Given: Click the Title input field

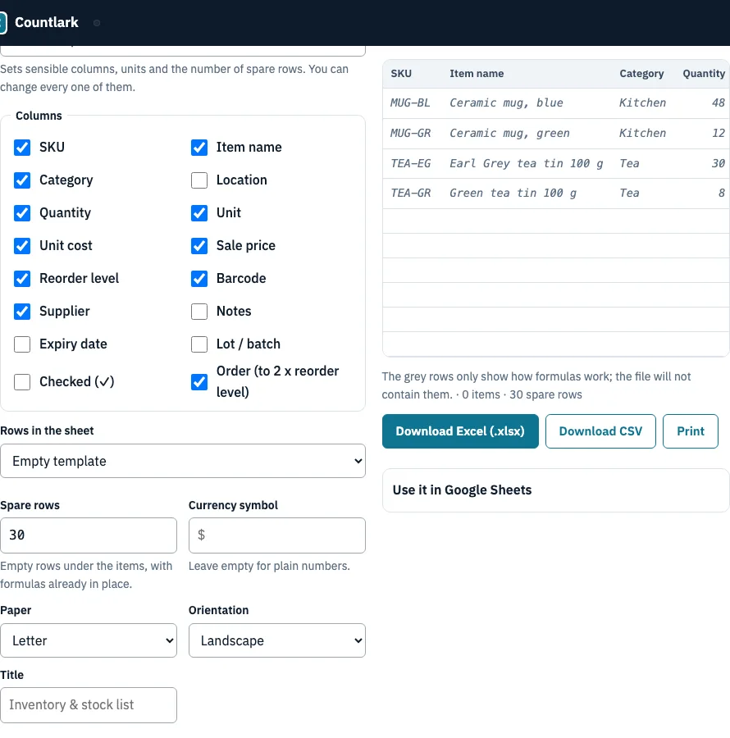Looking at the screenshot, I should click(89, 705).
